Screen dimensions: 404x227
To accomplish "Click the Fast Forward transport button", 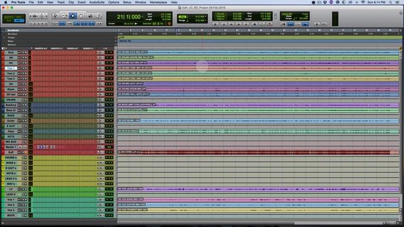I will click(239, 24).
